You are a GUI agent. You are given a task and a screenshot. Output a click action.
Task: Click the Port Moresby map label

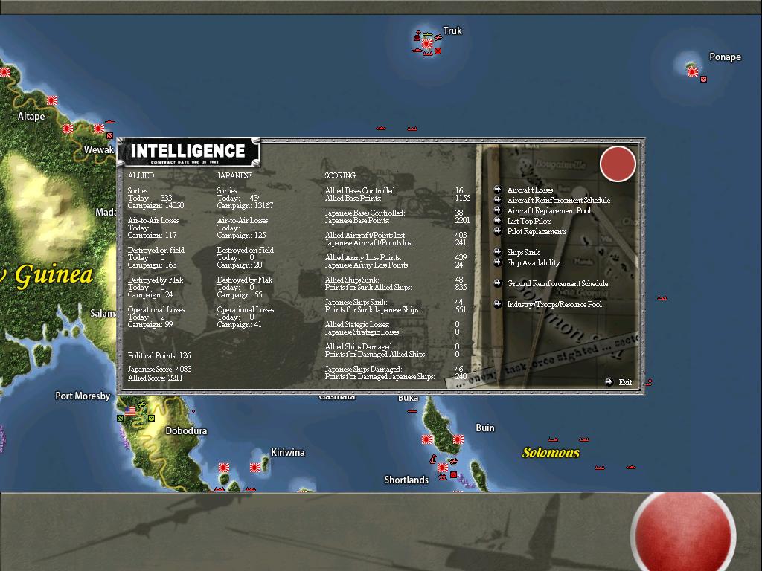click(x=83, y=396)
